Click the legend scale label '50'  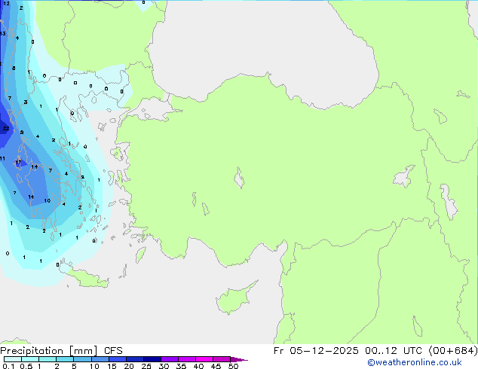coord(233,366)
